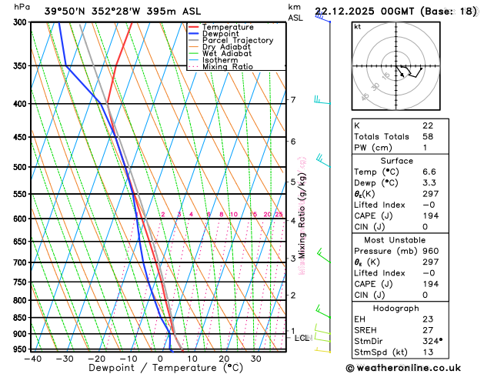Click the Hodograph section heading
484x374 pixels.
(396, 309)
